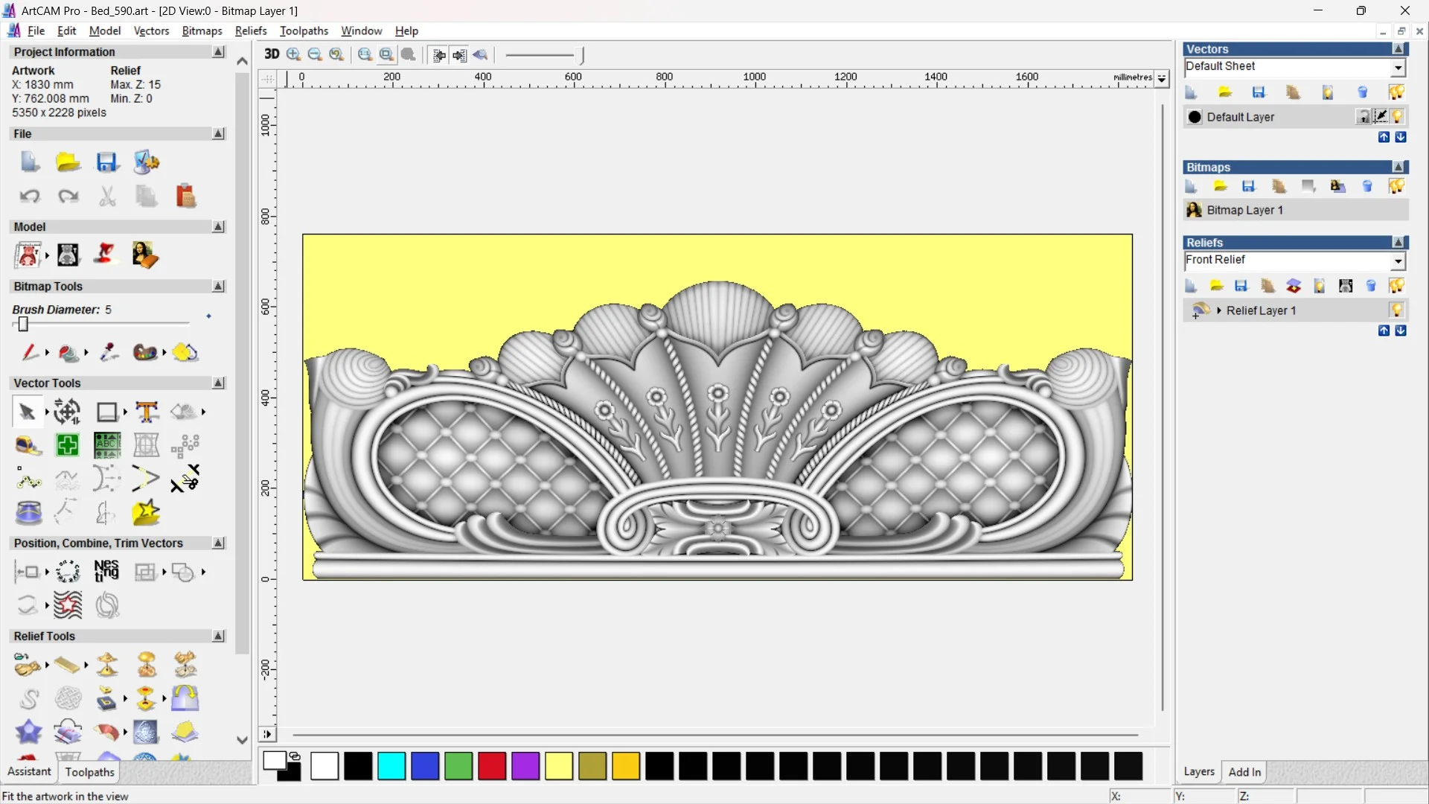Toggle Relief Layer 1 visibility bulb
1429x804 pixels.
point(1397,310)
